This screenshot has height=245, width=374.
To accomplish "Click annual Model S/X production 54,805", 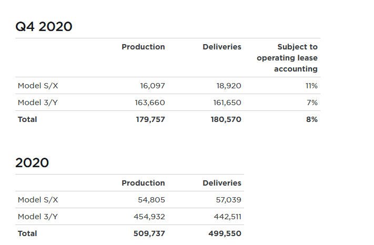I will click(151, 200).
